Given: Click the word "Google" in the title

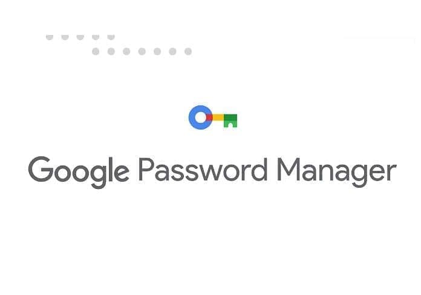Looking at the screenshot, I should coord(79,171).
